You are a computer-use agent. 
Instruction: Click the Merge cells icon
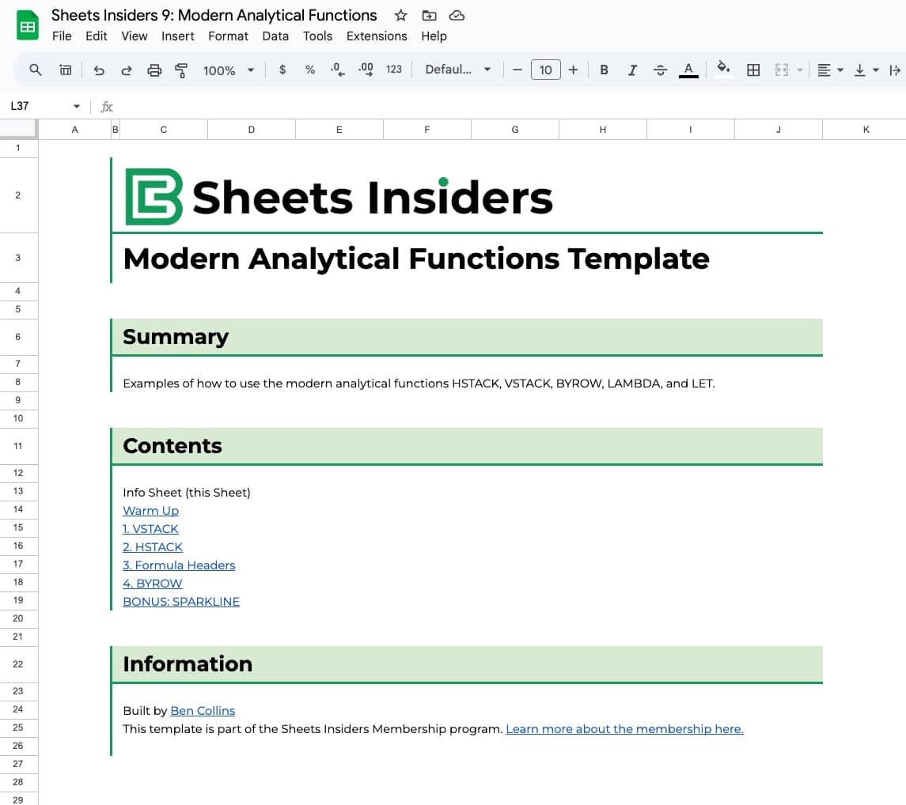point(782,70)
